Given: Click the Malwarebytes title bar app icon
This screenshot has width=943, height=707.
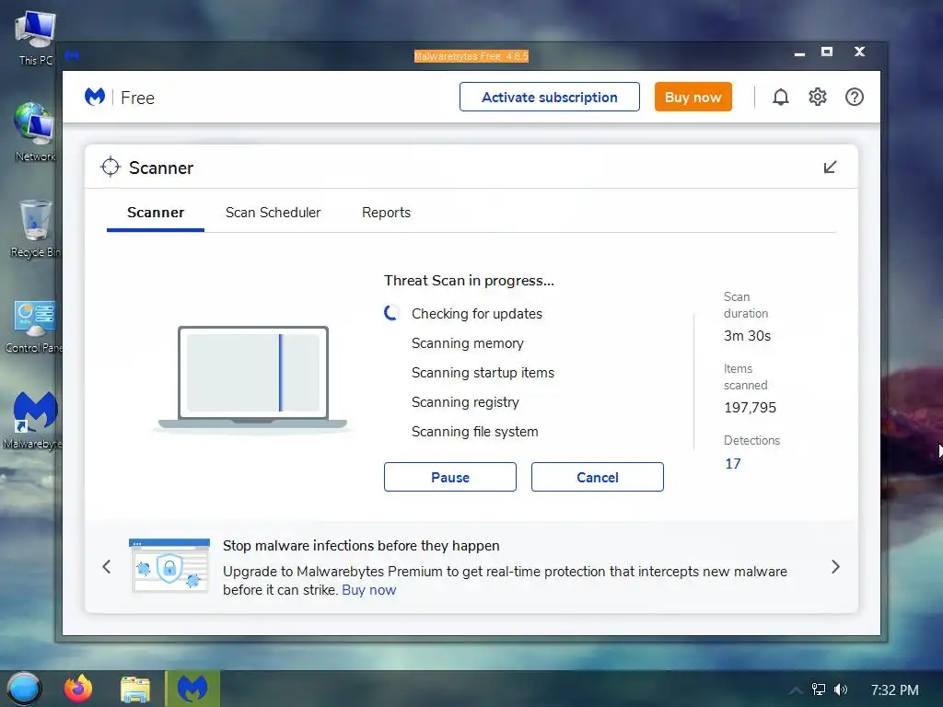Looking at the screenshot, I should click(x=72, y=55).
